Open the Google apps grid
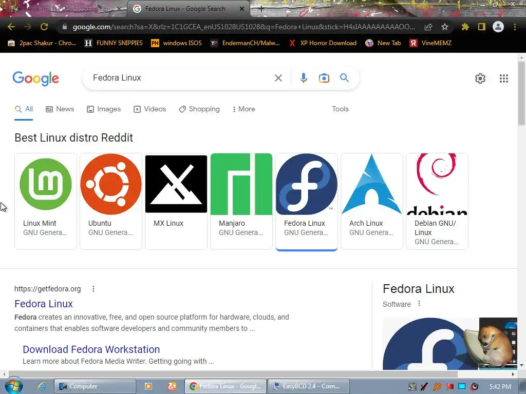526x394 pixels. click(503, 78)
